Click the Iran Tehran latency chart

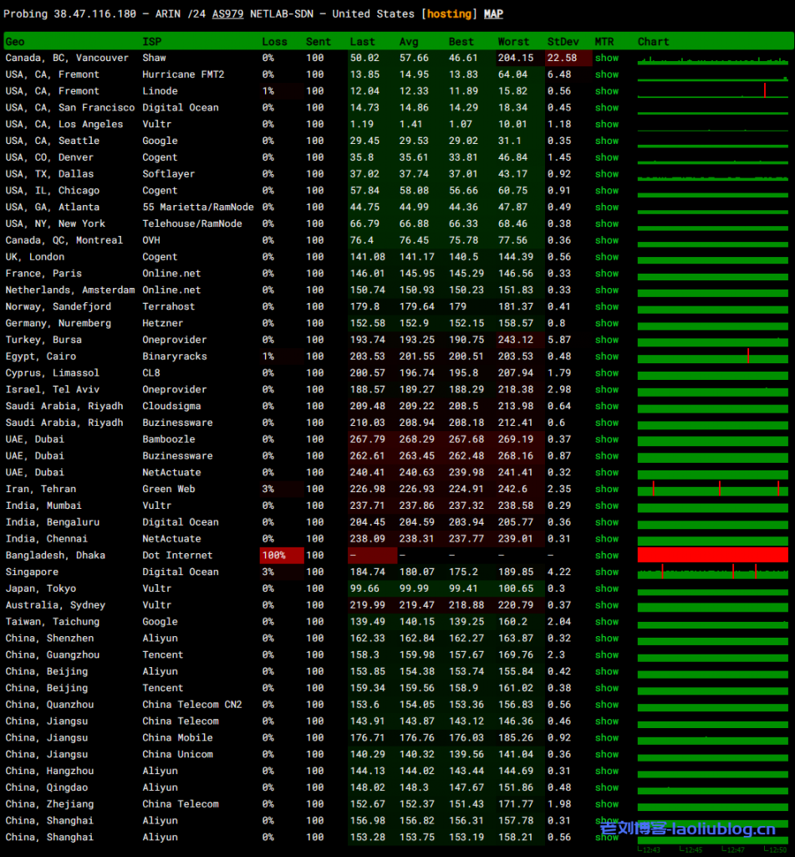(712, 489)
